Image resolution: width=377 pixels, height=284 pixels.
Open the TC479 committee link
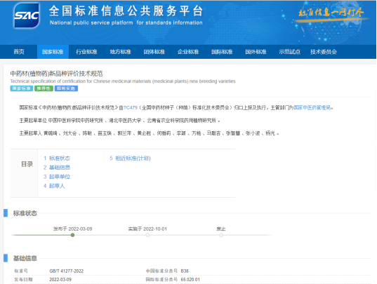click(131, 107)
